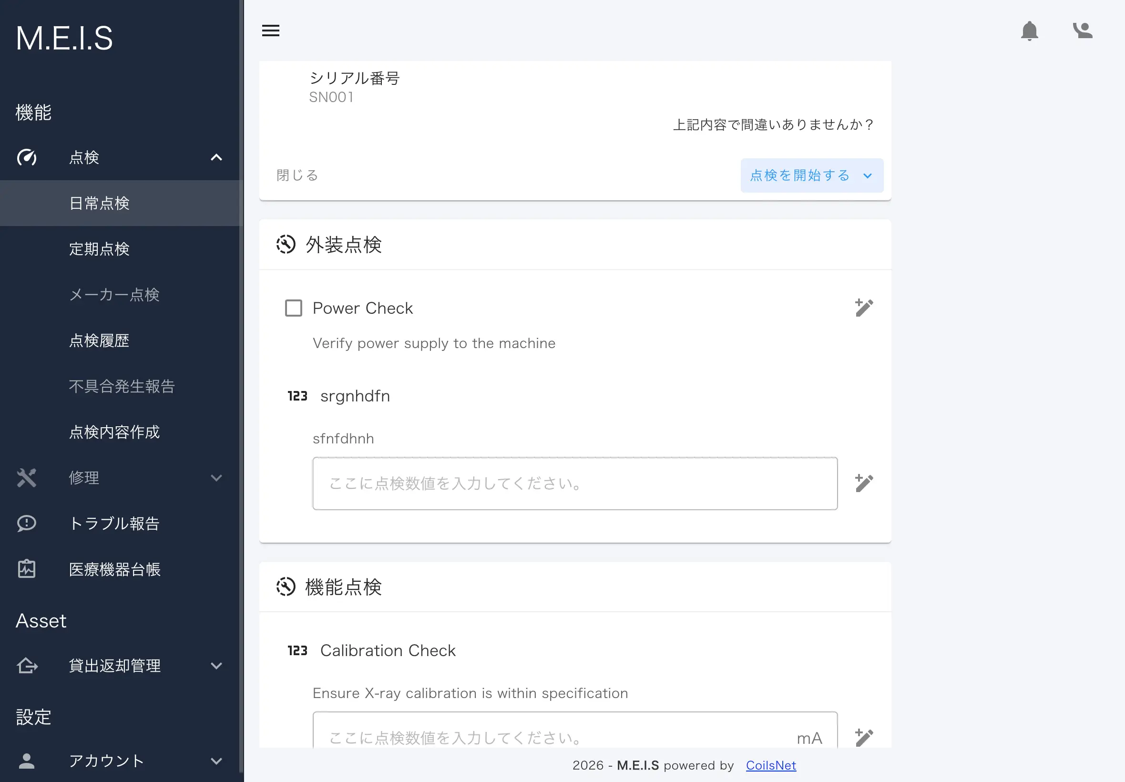
Task: Check the Power Check checkbox
Action: tap(293, 308)
